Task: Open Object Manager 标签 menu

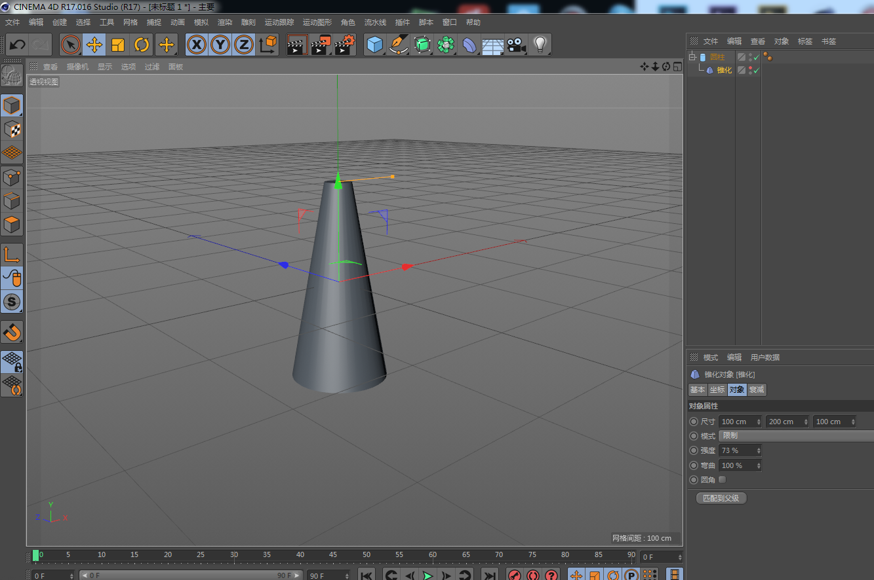Action: tap(805, 41)
